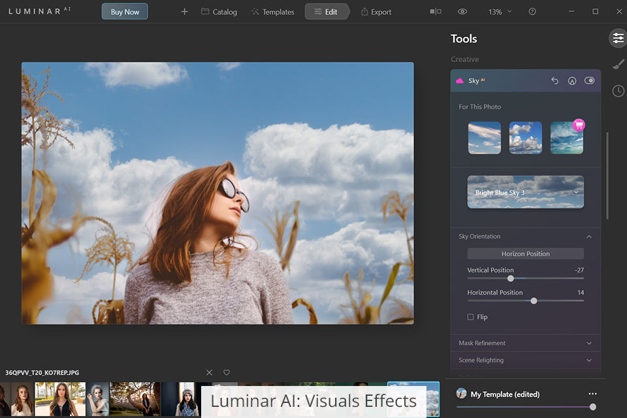Reset Sky AI with the undo arrow icon
627x418 pixels.
click(555, 80)
